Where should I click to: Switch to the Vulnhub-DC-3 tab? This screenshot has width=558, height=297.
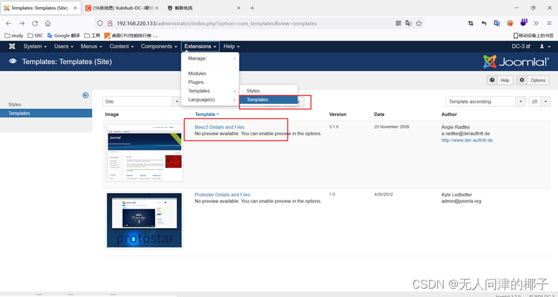tap(121, 8)
